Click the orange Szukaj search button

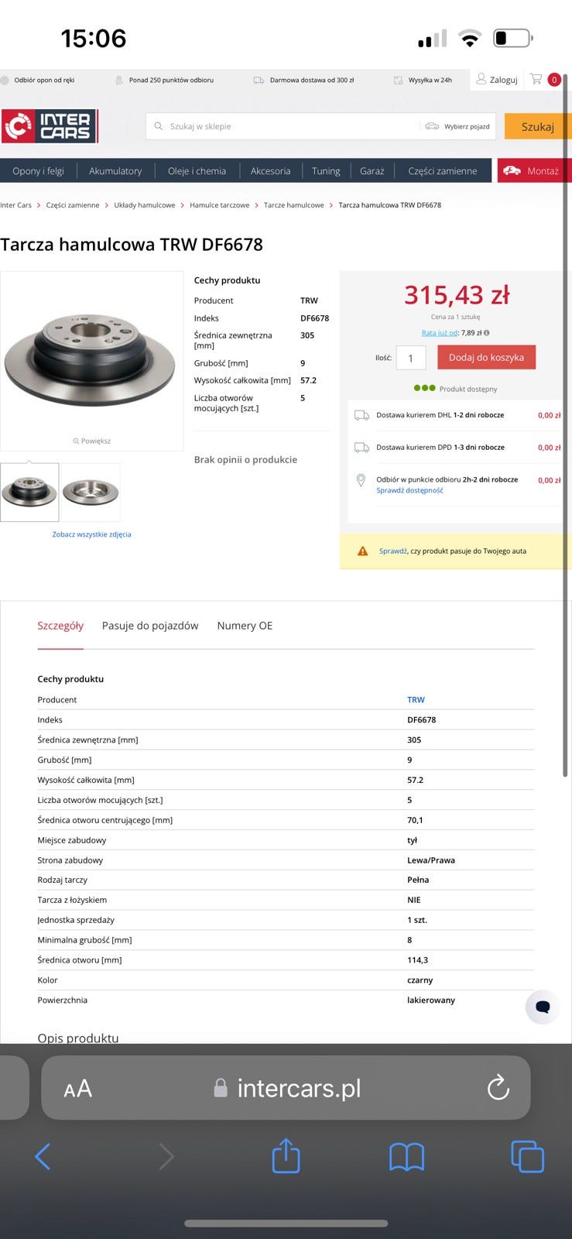tap(537, 126)
